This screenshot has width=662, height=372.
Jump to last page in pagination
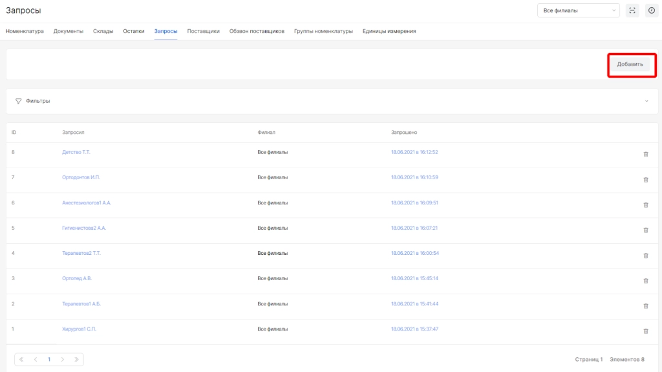click(x=76, y=359)
